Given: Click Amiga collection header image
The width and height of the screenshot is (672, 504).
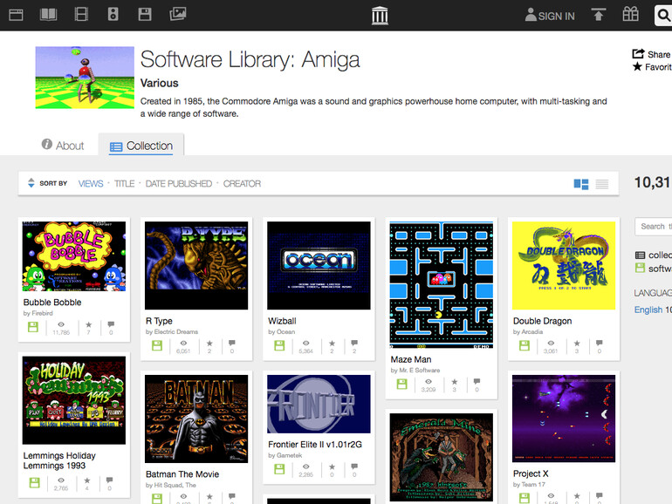Looking at the screenshot, I should (x=85, y=78).
